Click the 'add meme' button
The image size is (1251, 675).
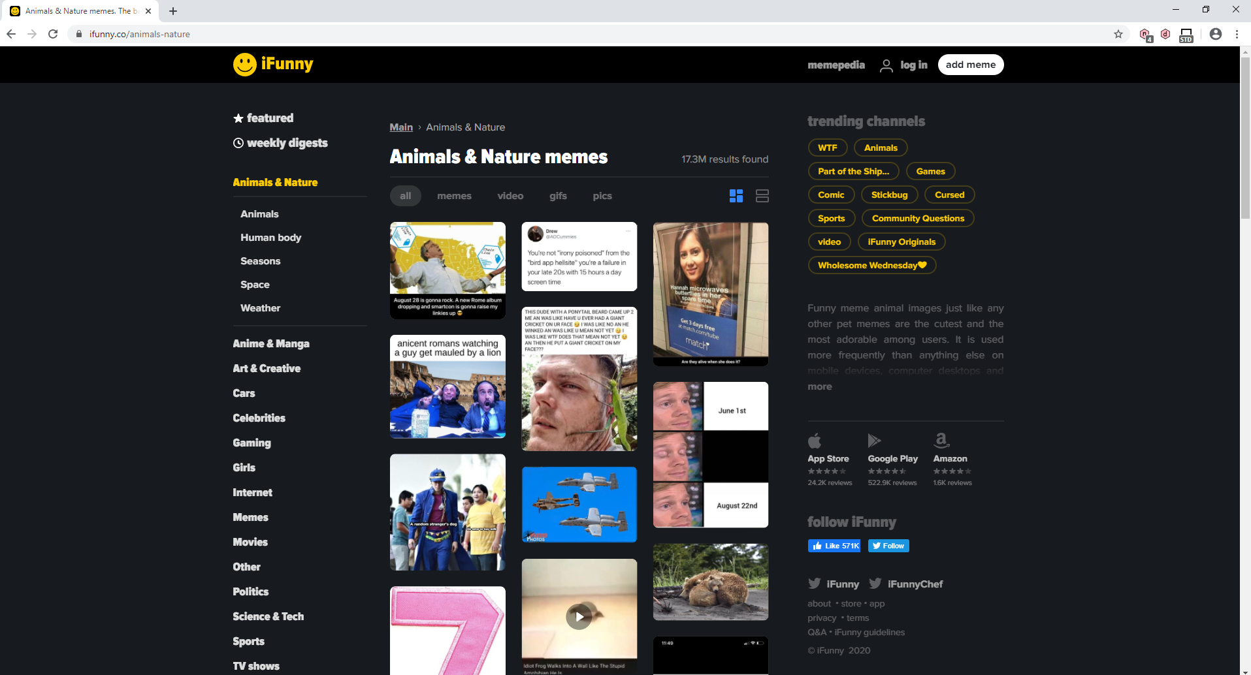[970, 64]
